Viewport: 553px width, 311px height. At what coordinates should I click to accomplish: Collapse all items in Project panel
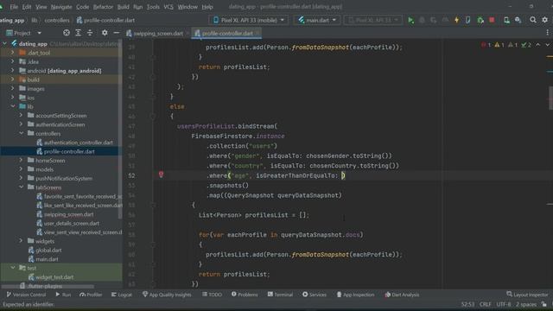(x=90, y=33)
